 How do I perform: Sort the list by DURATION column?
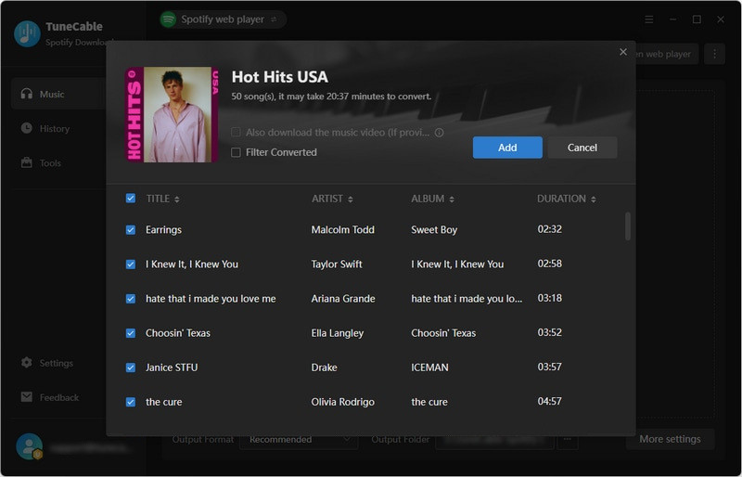[567, 199]
